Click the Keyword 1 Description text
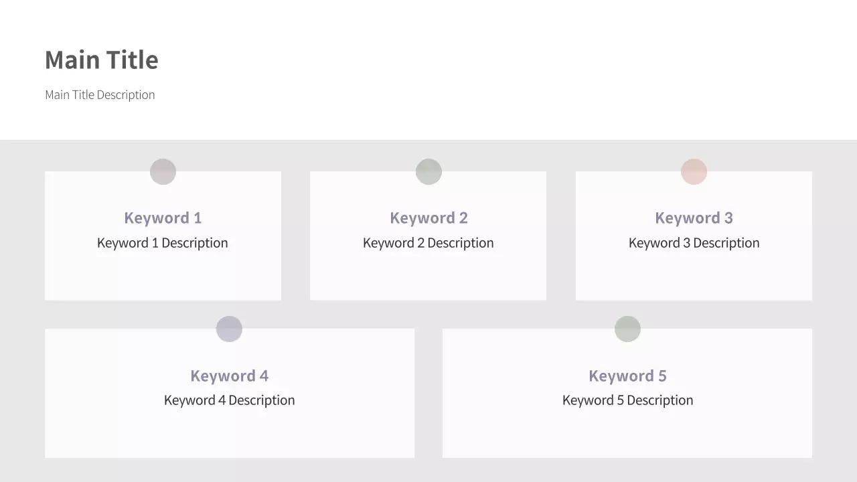The width and height of the screenshot is (857, 482). [163, 243]
